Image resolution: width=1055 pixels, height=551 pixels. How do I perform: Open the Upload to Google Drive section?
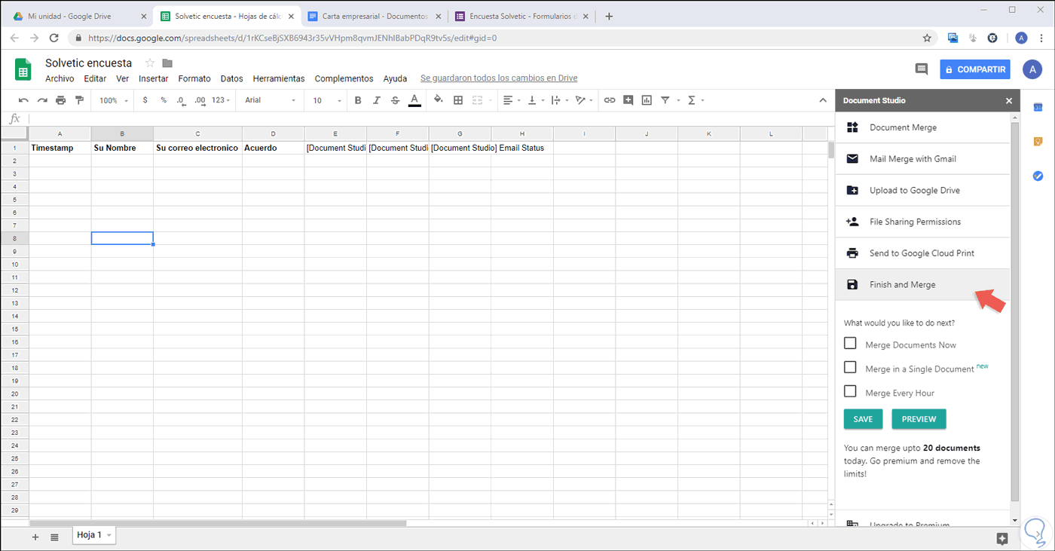pos(922,191)
